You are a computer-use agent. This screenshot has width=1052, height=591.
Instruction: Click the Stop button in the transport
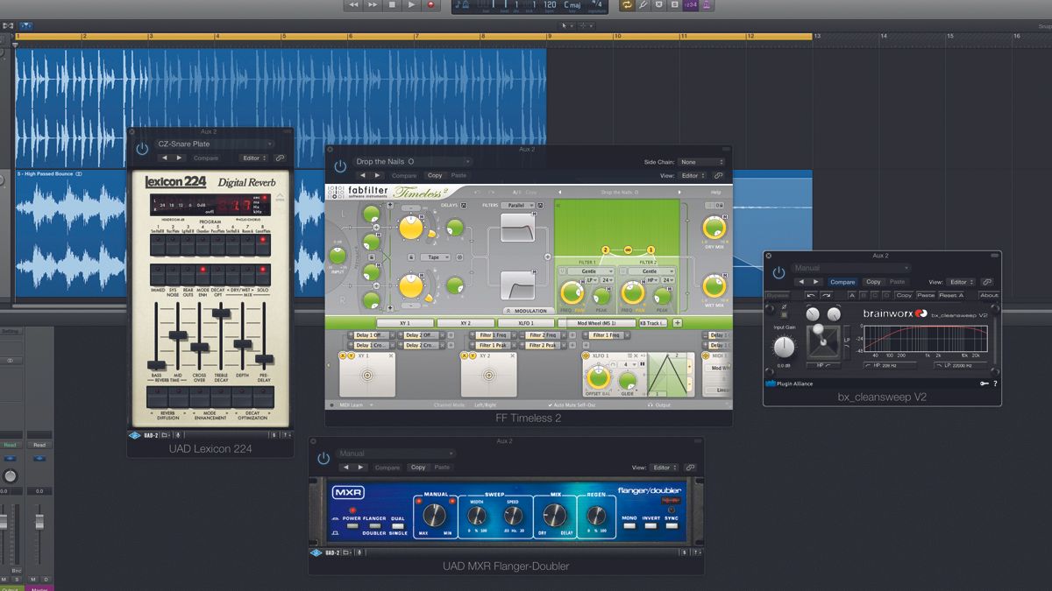pyautogui.click(x=392, y=4)
